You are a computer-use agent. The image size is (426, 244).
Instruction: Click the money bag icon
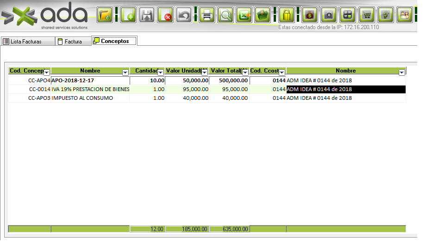tap(310, 15)
